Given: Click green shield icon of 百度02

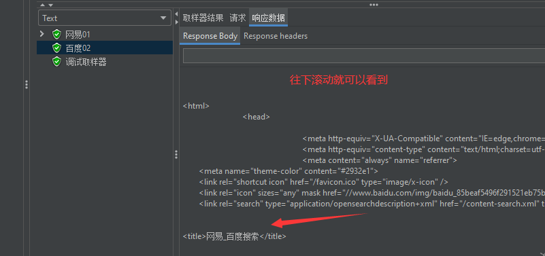Looking at the screenshot, I should coord(56,48).
